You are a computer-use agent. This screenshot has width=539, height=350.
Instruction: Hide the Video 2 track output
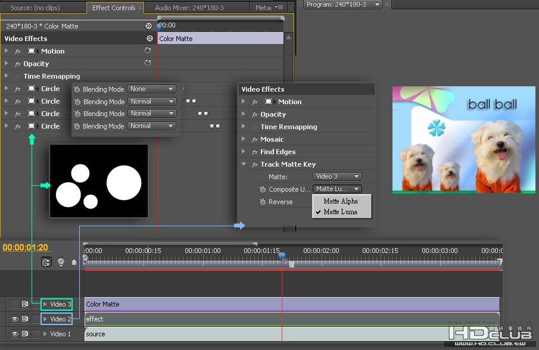(x=14, y=319)
